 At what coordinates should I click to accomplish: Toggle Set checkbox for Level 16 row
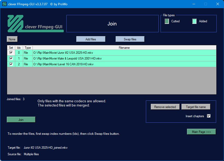[11, 64]
